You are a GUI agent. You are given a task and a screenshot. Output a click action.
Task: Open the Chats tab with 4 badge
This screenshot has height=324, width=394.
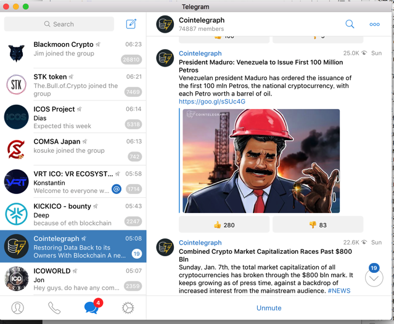click(93, 306)
